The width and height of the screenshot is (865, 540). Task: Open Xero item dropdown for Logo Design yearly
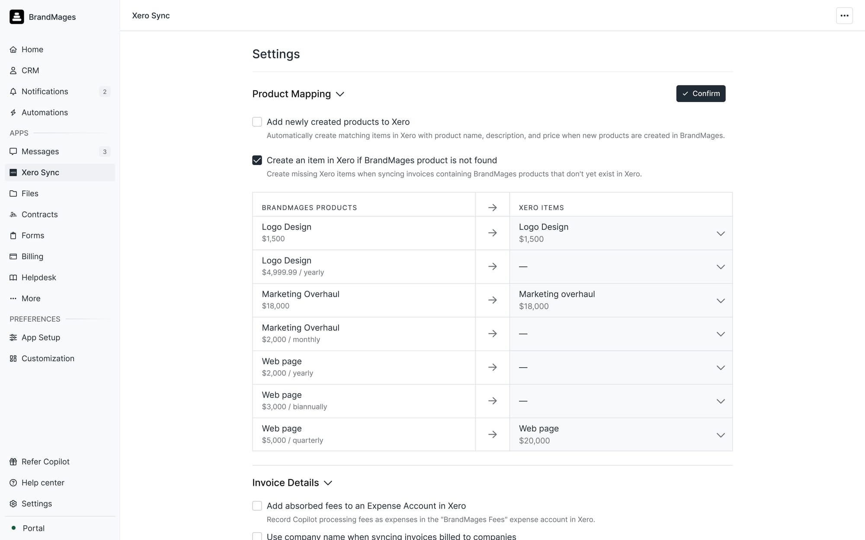click(720, 267)
